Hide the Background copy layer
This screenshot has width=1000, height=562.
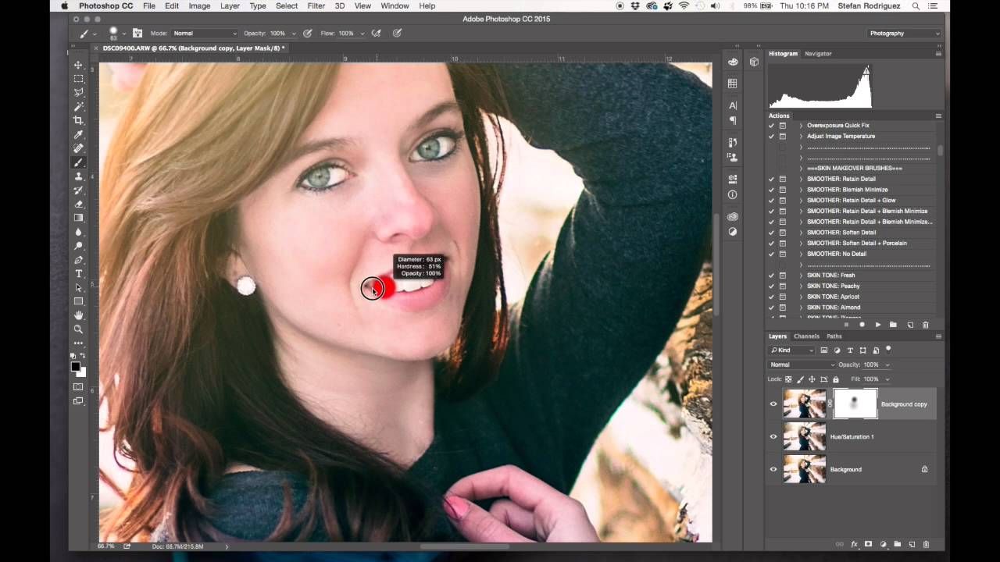point(773,404)
